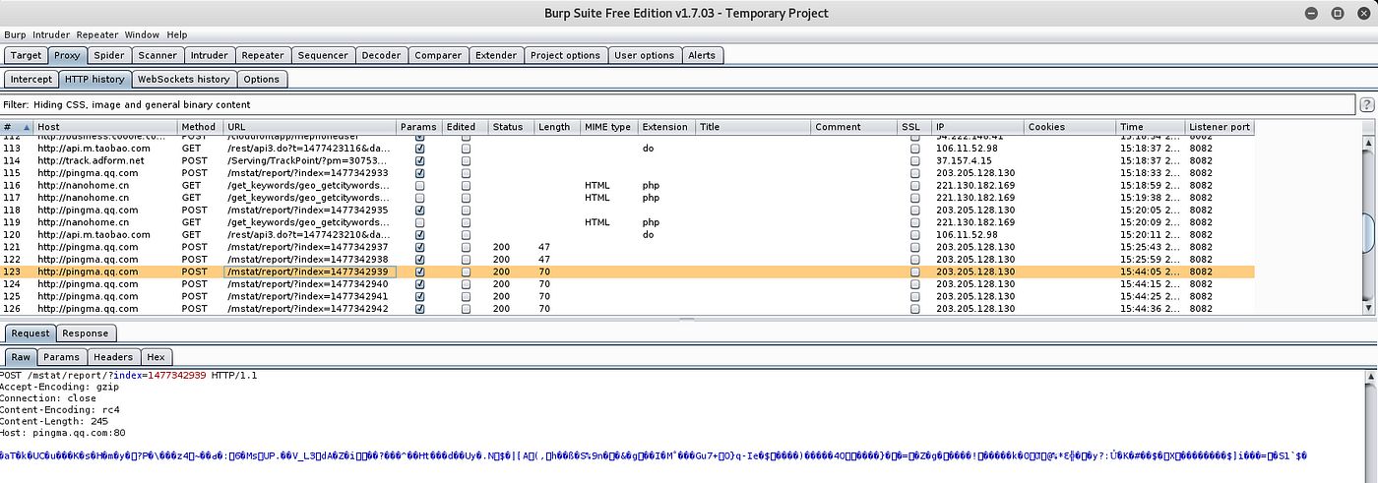Open the Decoder tab
The height and width of the screenshot is (483, 1378).
coord(381,55)
